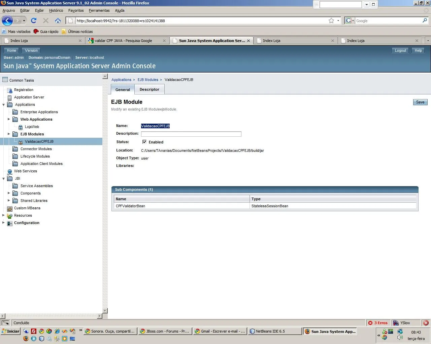Expand the EJB Modules tree node

coord(9,134)
